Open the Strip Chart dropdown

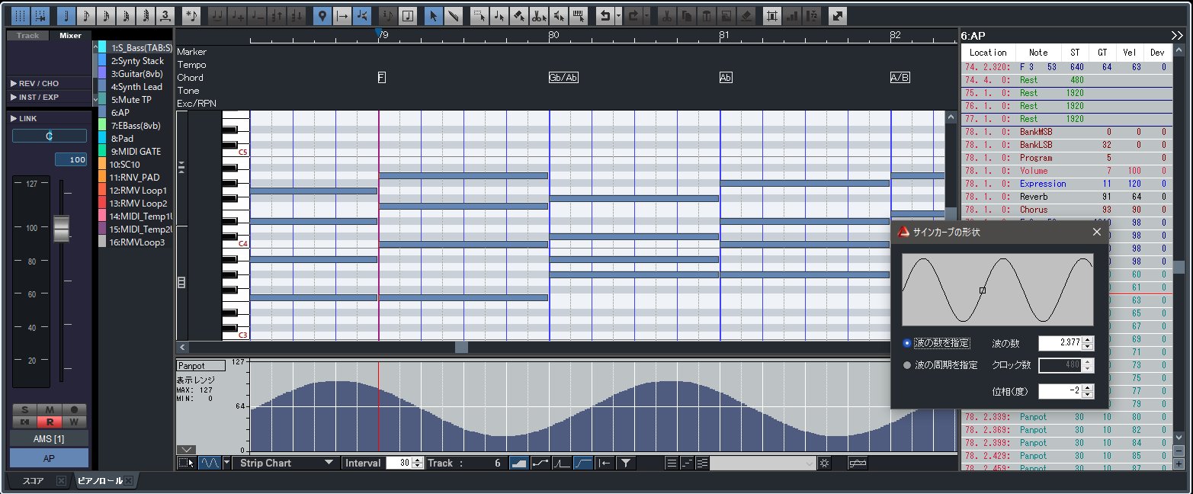tap(287, 463)
